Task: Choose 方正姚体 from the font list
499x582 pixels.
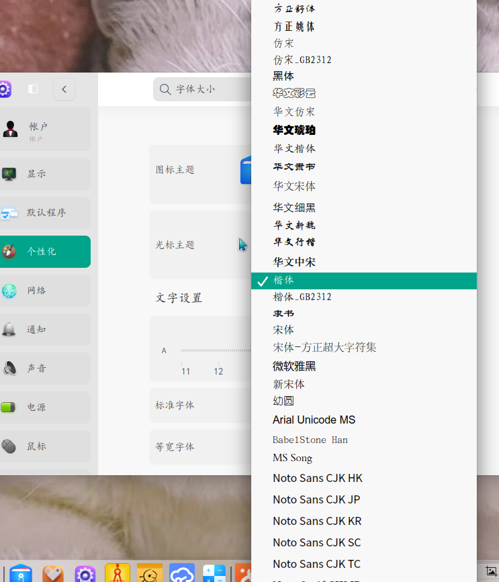Action: coord(364,27)
